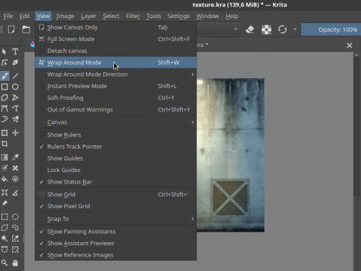361x271 pixels.
Task: Select the Similar Color Selection tool
Action: 15,238
